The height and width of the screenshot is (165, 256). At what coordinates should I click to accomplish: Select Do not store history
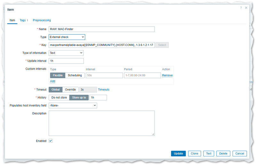[59, 98]
